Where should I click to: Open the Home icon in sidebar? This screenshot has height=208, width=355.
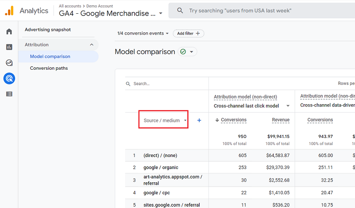(x=9, y=31)
